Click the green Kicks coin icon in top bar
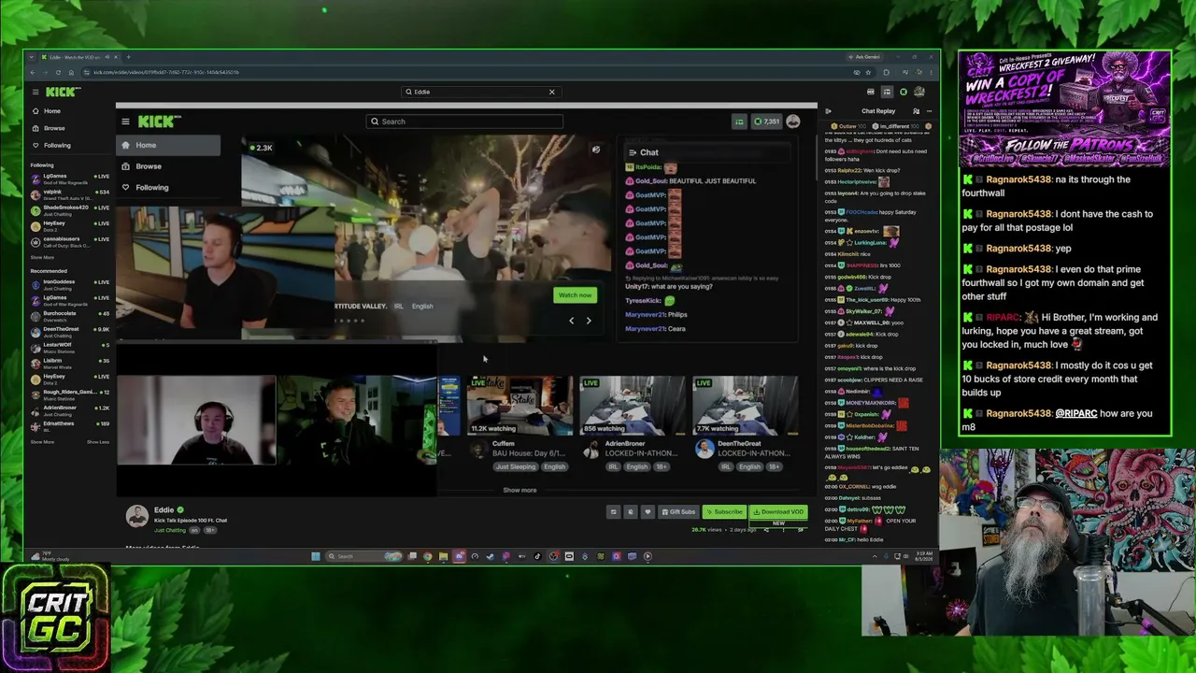The image size is (1196, 673). (x=903, y=92)
